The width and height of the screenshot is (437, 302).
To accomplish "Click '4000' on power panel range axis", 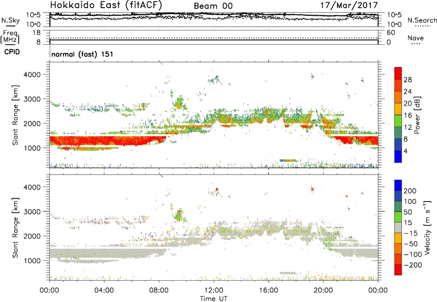I will point(32,75).
